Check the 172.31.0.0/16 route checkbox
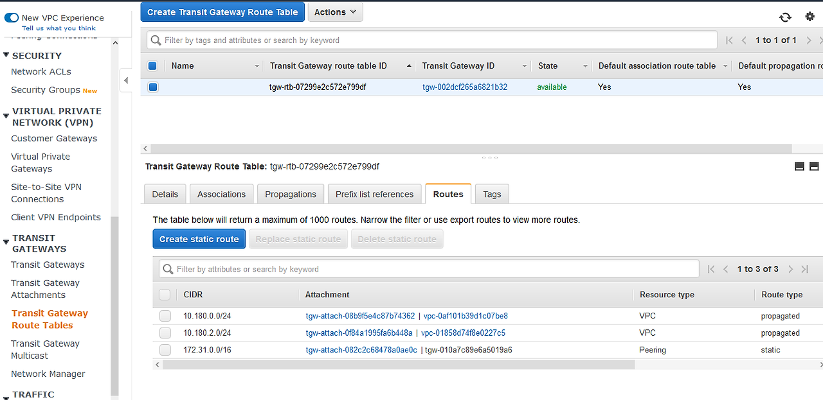 (x=165, y=350)
